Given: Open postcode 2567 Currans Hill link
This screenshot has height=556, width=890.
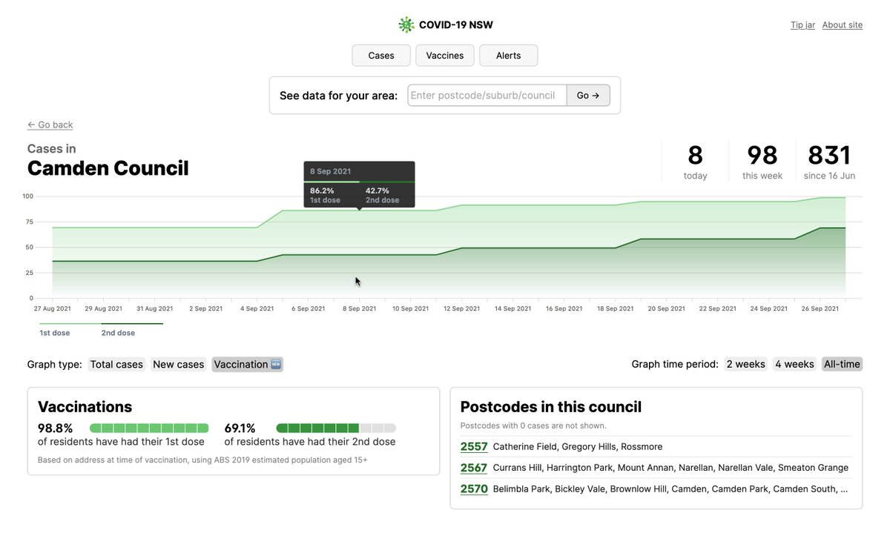Looking at the screenshot, I should (x=474, y=468).
